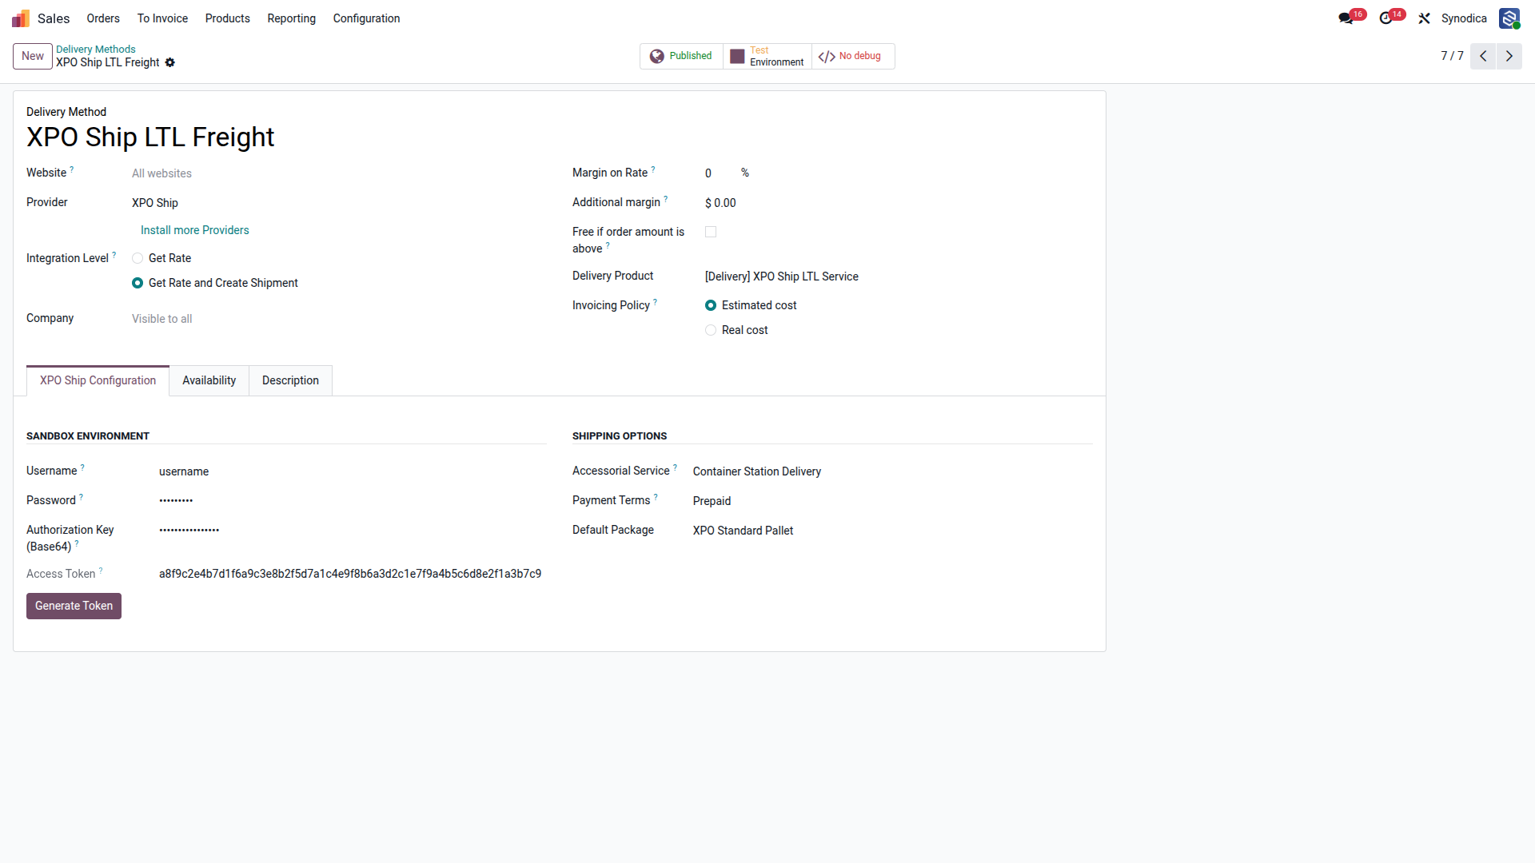The image size is (1535, 863).
Task: Click help tooltip mark beside Margin on Rate
Action: pos(653,169)
